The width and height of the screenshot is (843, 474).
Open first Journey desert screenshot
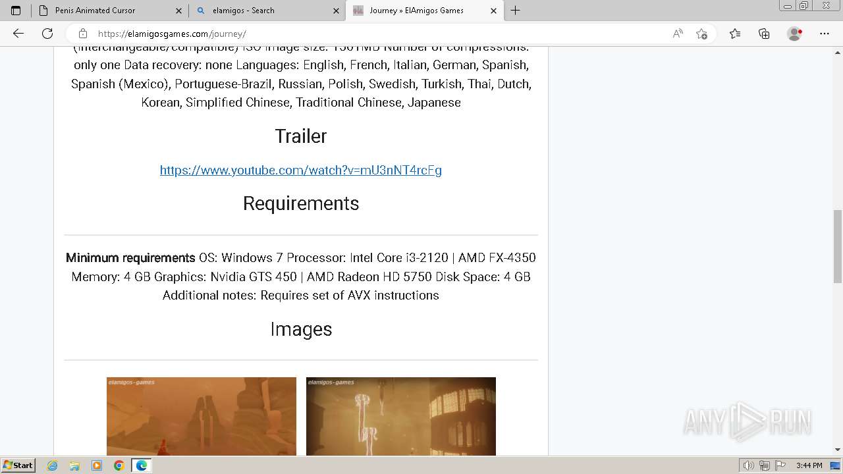[202, 416]
